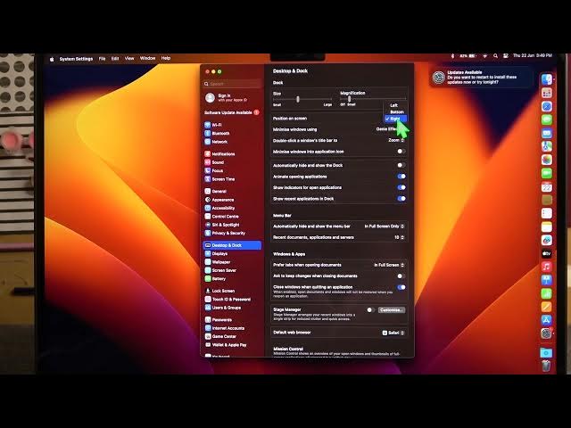Image resolution: width=571 pixels, height=428 pixels.
Task: Toggle Show indicators for open applications
Action: coord(401,187)
